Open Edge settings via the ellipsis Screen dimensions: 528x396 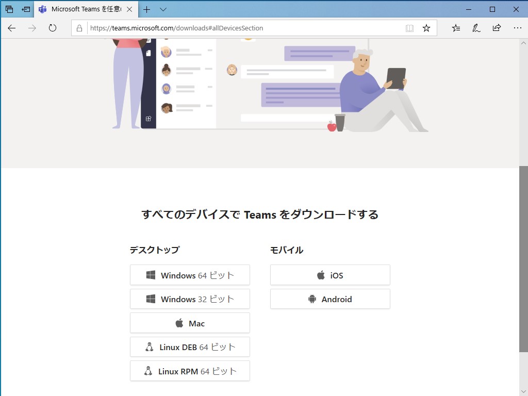[x=517, y=28]
